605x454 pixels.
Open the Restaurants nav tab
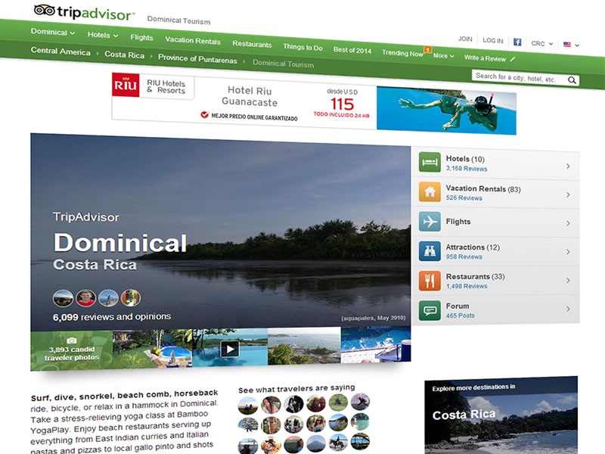click(x=252, y=44)
